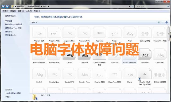Screen dimensions: 171x102
Task: Open the 工具(T) menu
Action: tap(29, 11)
